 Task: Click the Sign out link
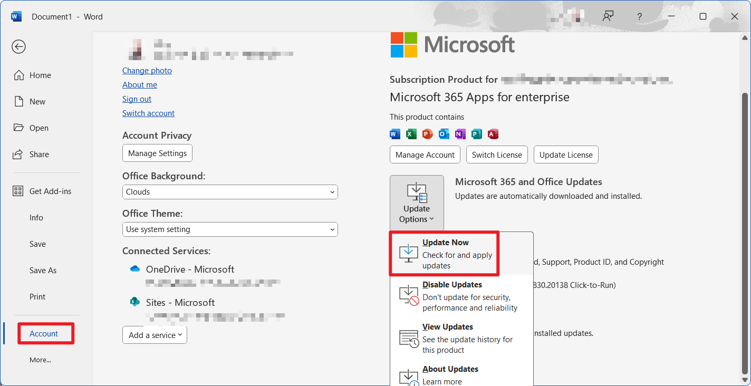pyautogui.click(x=137, y=99)
